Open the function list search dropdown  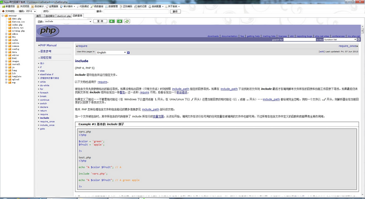click(x=340, y=40)
